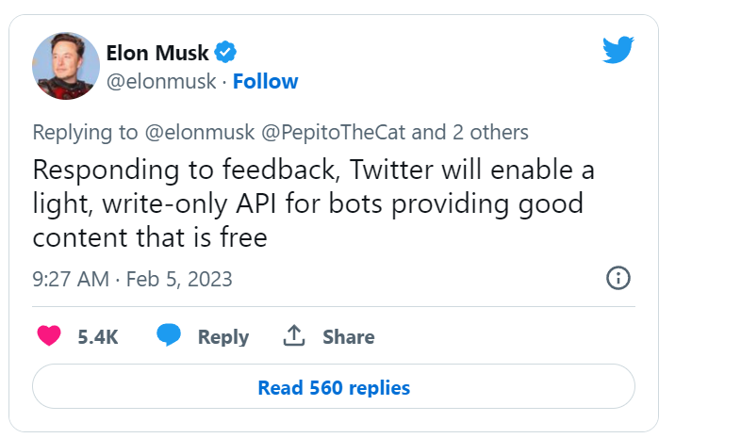
Task: Open Elon Musk's profile picture
Action: [x=66, y=65]
